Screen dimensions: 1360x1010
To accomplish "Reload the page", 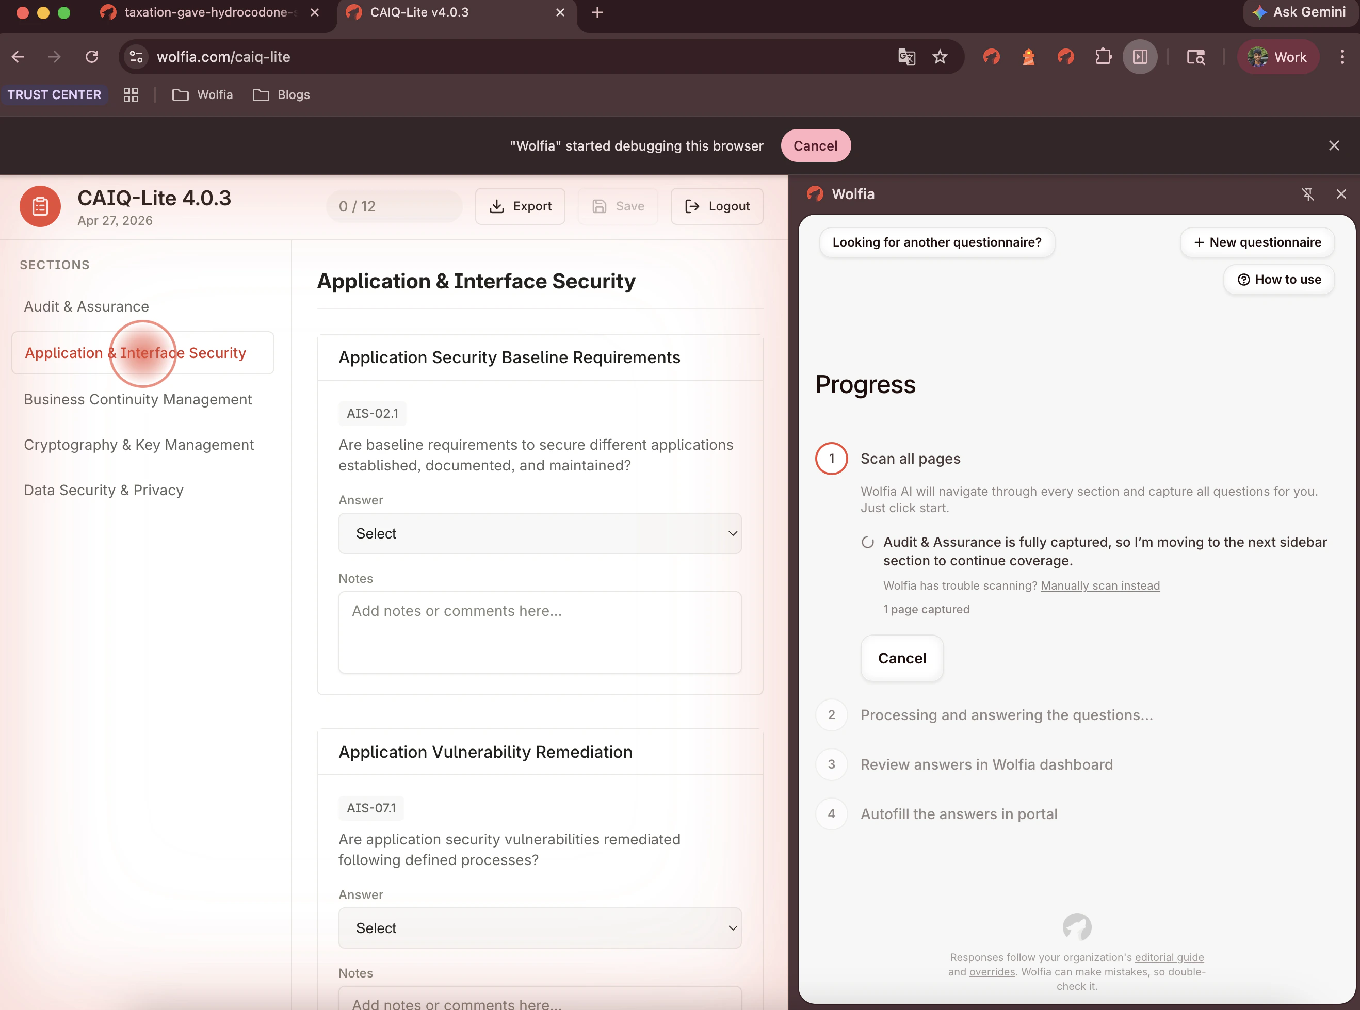I will 92,57.
